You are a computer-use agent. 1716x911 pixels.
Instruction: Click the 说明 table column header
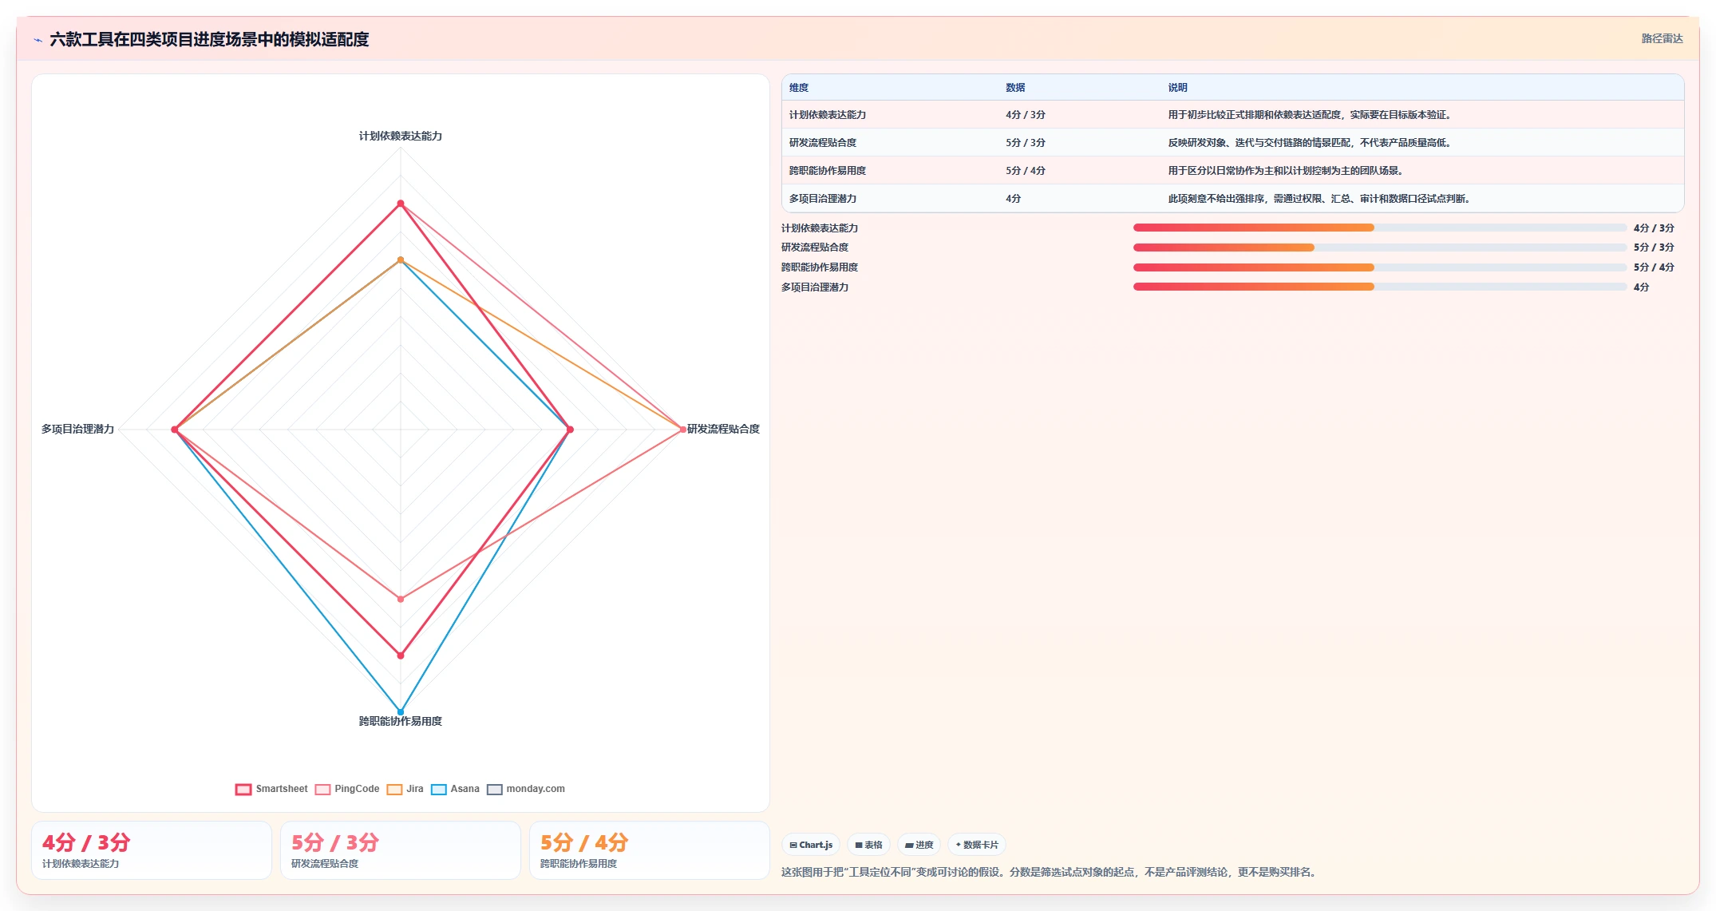(1177, 88)
